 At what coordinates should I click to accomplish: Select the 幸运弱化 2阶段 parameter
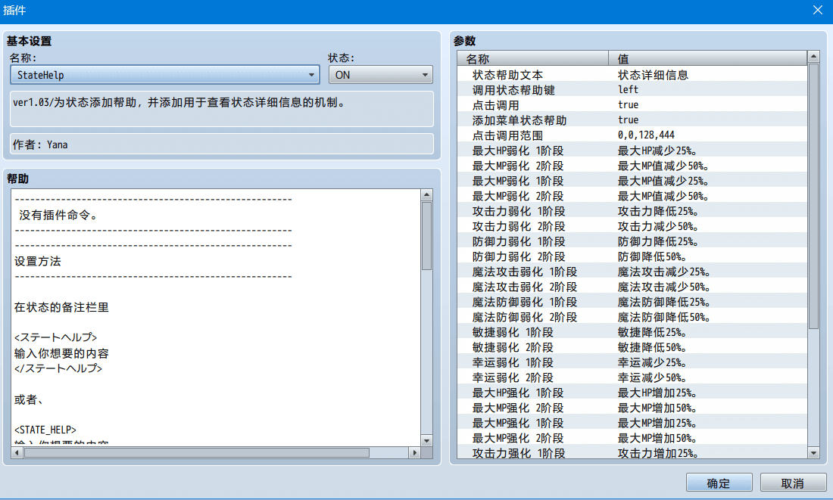[632, 377]
